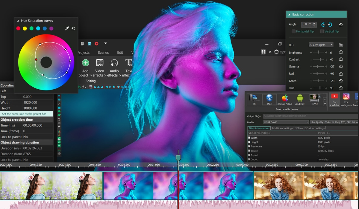Switch to 360 and 3D video settings tab

(310, 128)
